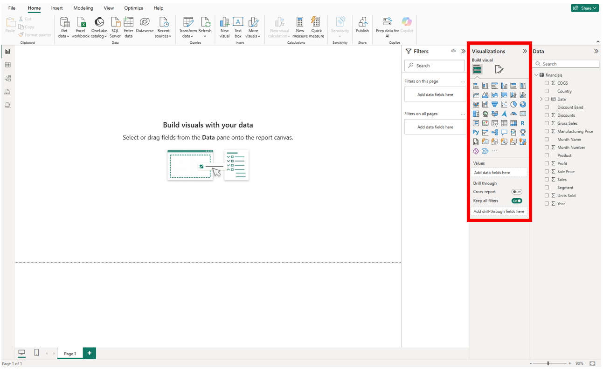The height and width of the screenshot is (369, 603).
Task: Go to the Optimize tab
Action: pos(133,8)
